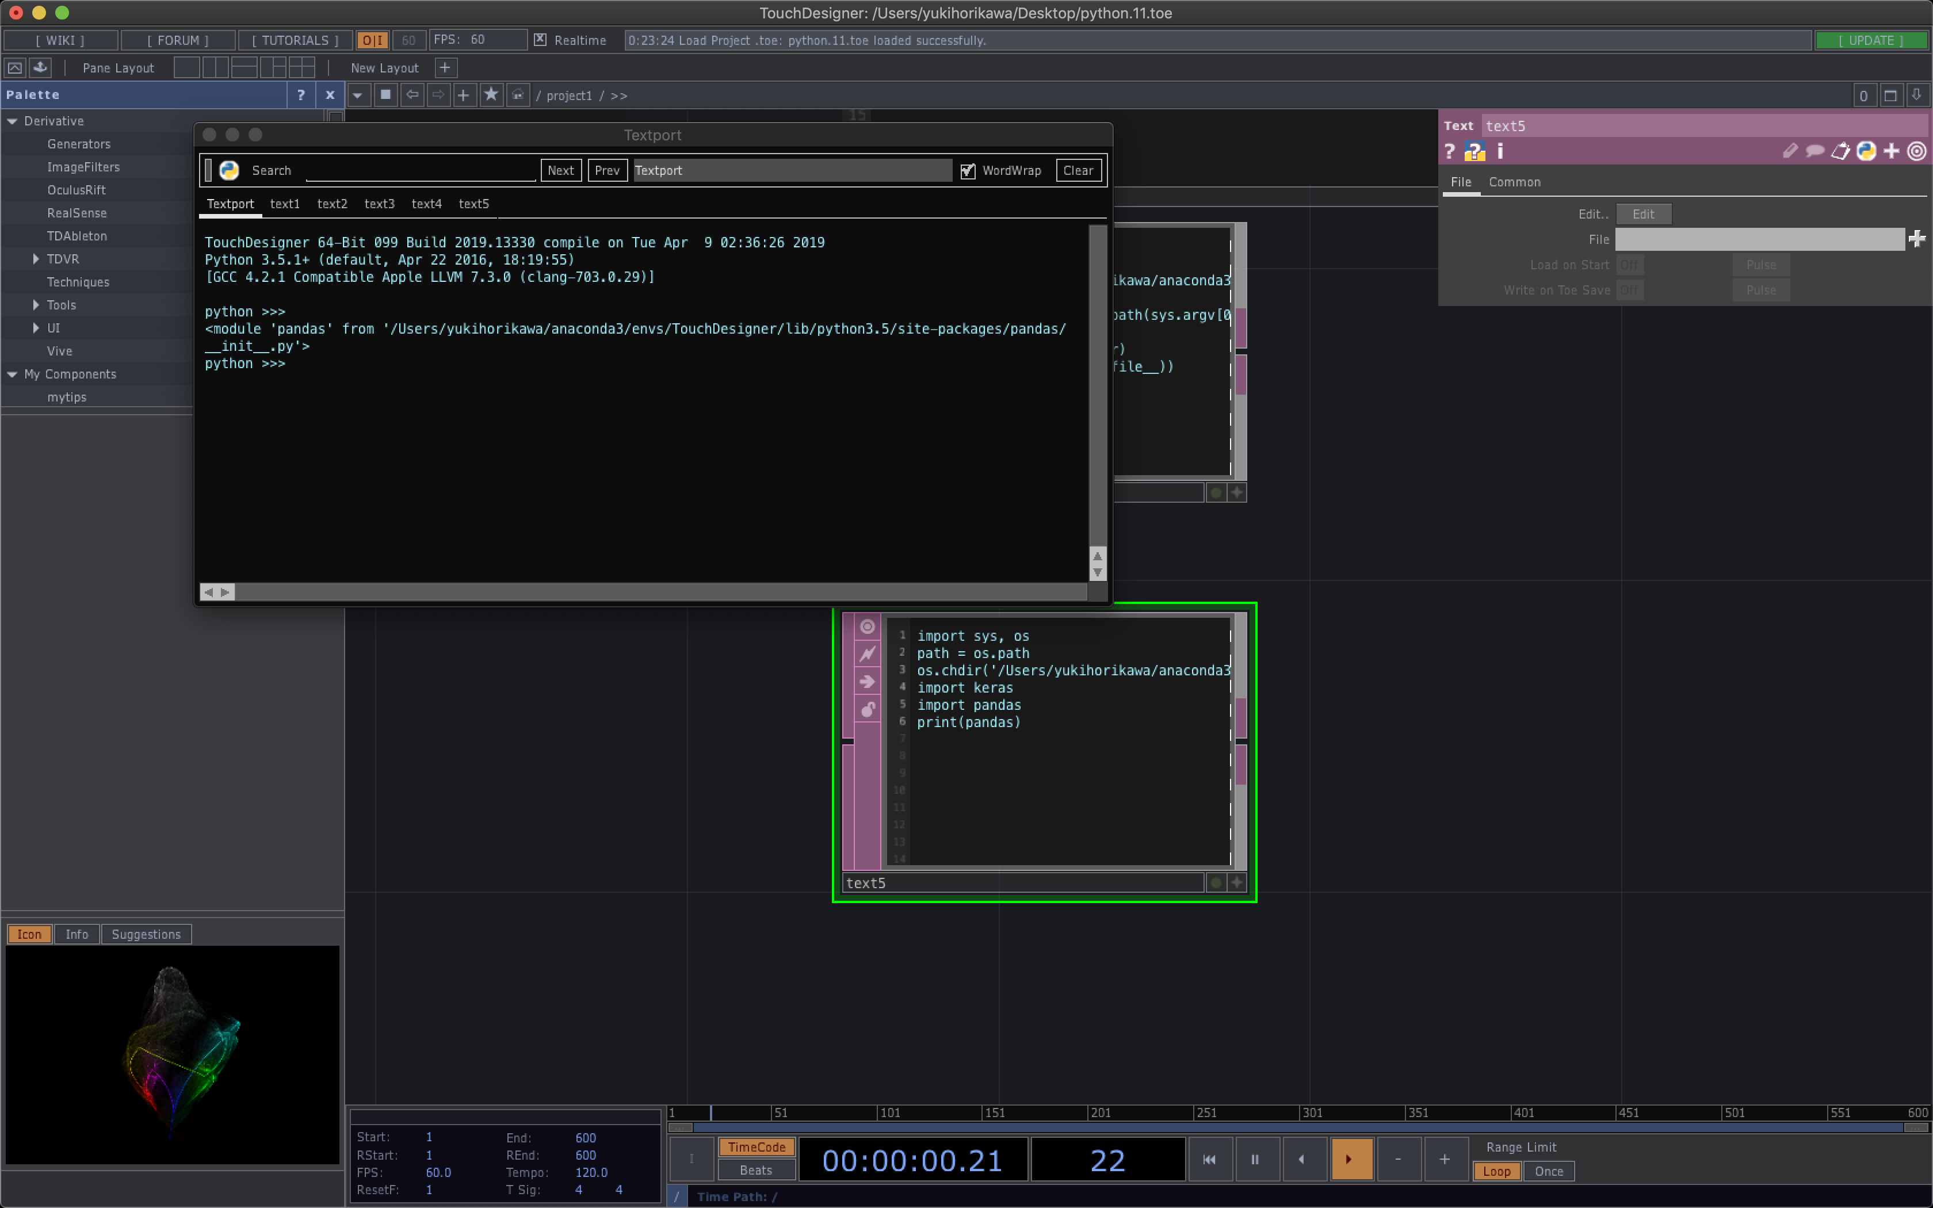Viewport: 1933px width, 1208px height.
Task: Switch to the Common parameter tab
Action: click(1514, 182)
